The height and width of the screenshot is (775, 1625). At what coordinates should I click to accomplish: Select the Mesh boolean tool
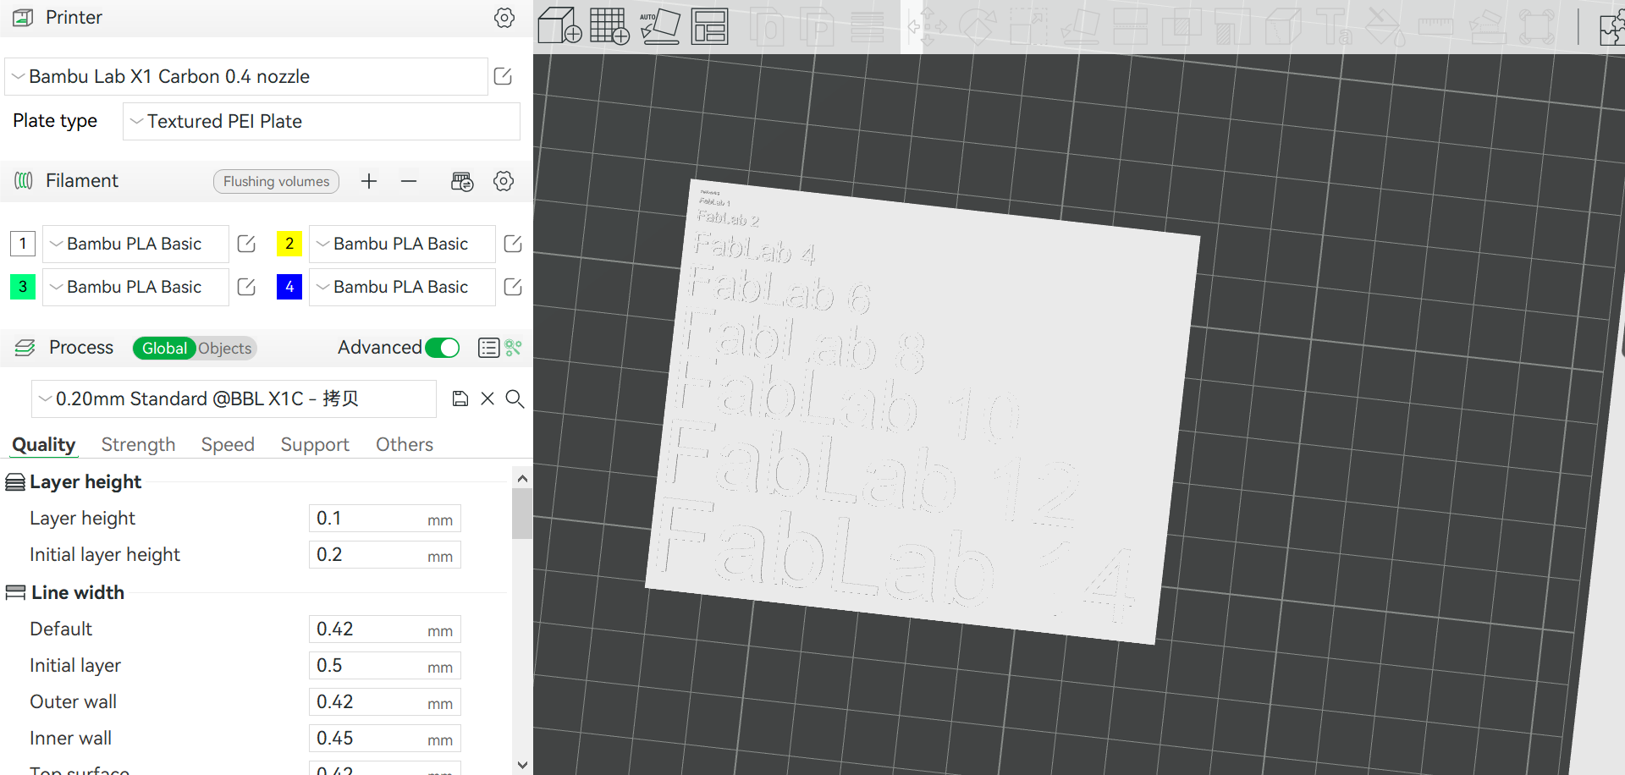pyautogui.click(x=1182, y=26)
